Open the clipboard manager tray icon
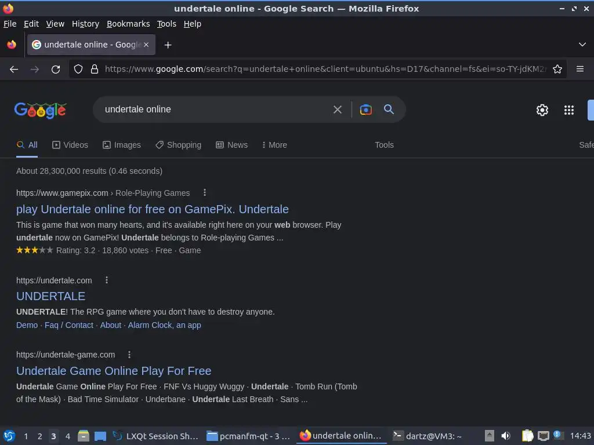This screenshot has height=445, width=594. coord(527,436)
